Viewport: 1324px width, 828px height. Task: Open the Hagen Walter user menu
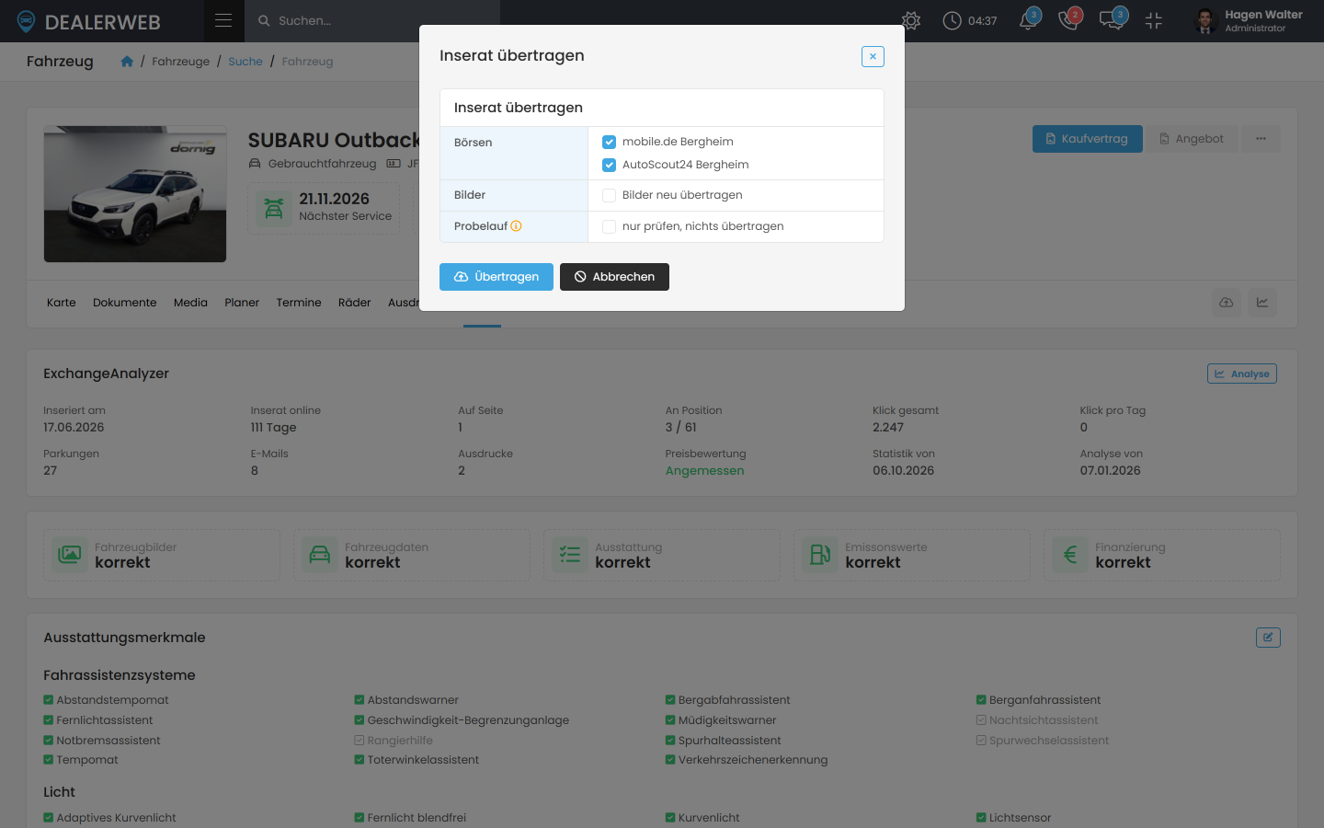[1249, 20]
